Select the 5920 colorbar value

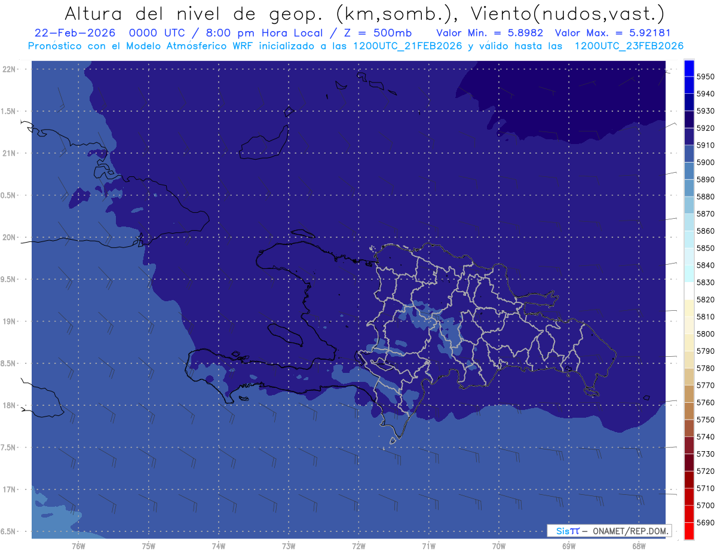tap(706, 128)
